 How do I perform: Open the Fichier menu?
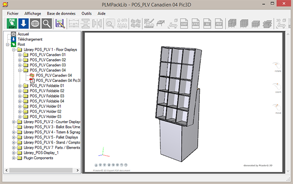pos(13,14)
